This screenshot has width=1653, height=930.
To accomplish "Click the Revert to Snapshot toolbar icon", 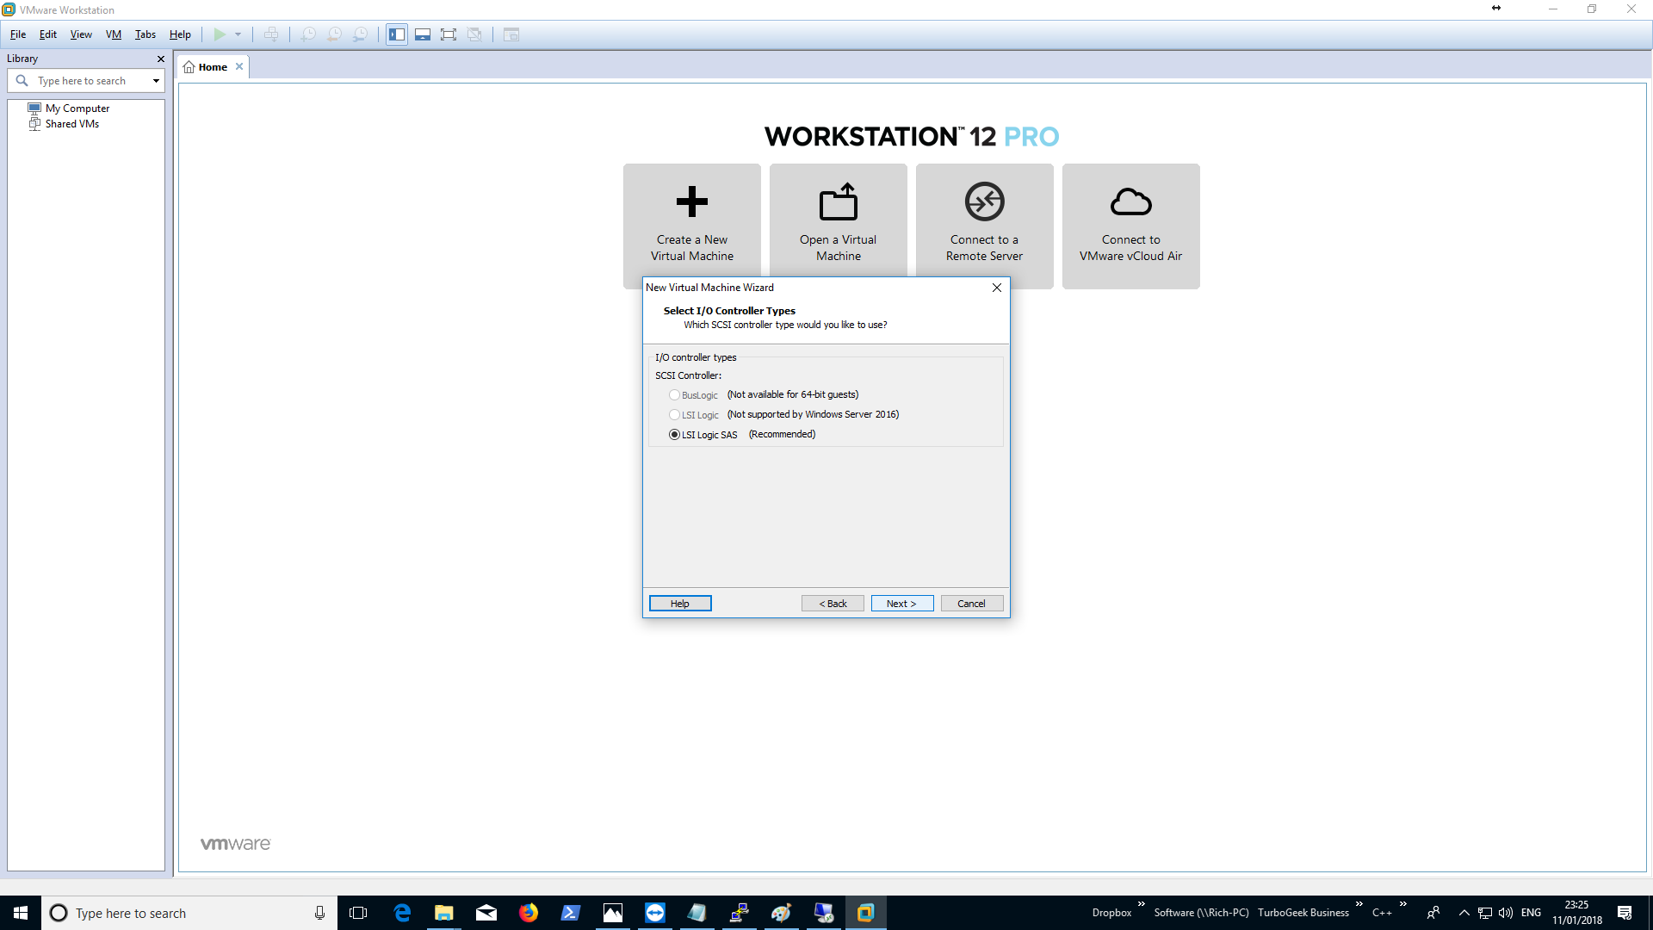I will 334,34.
